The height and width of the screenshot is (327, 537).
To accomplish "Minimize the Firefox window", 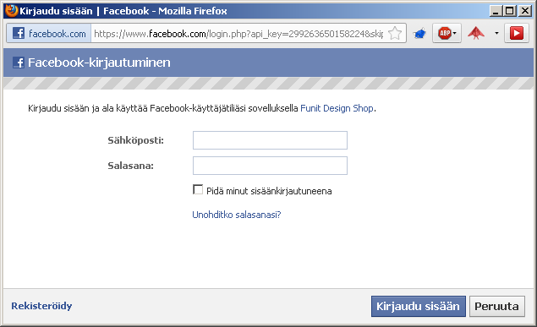I will [496, 11].
